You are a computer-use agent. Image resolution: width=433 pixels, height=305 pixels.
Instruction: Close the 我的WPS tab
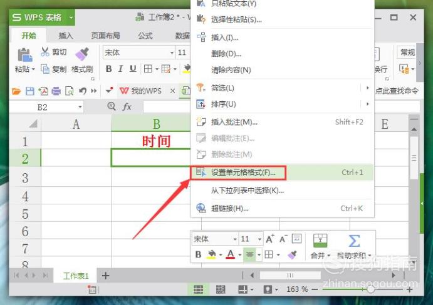coord(172,91)
